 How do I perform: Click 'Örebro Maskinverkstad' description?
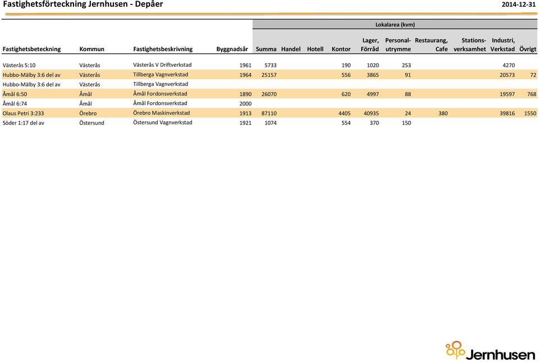162,113
